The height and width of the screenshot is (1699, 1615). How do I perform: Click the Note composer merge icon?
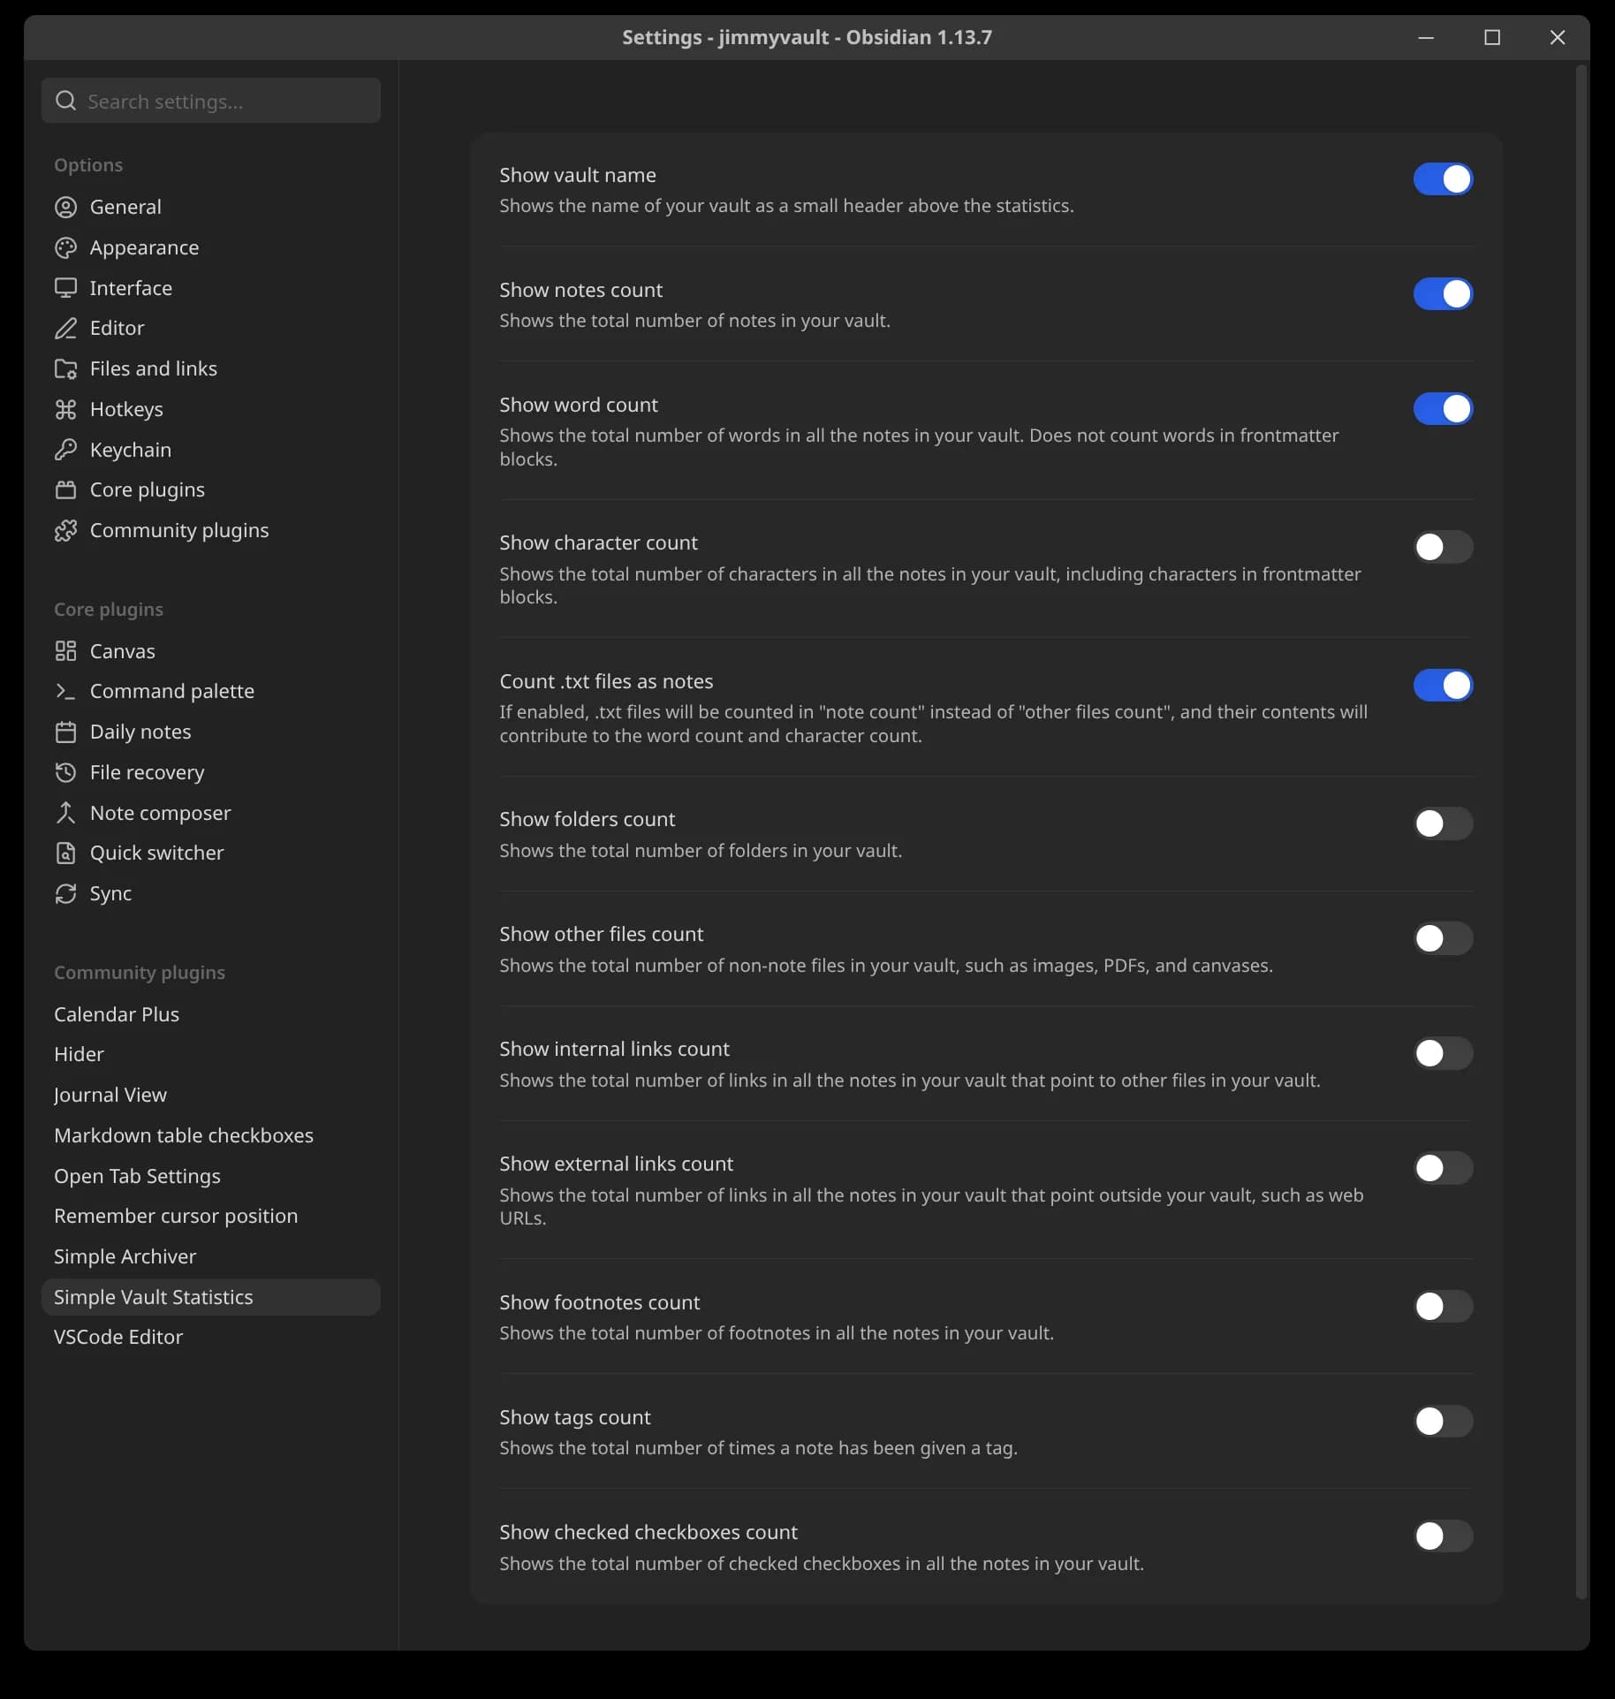pos(66,813)
